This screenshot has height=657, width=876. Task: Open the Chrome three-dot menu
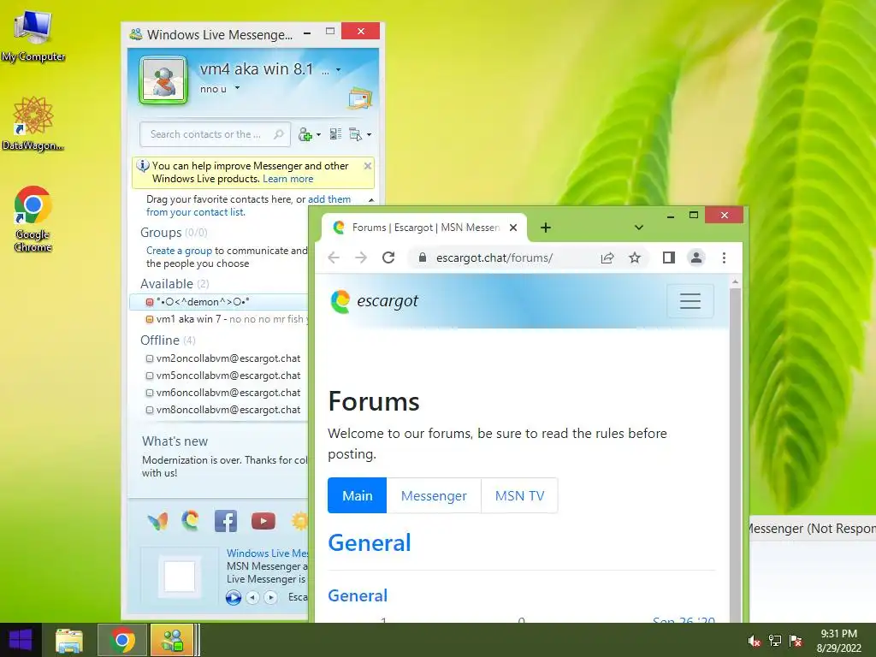coord(724,257)
